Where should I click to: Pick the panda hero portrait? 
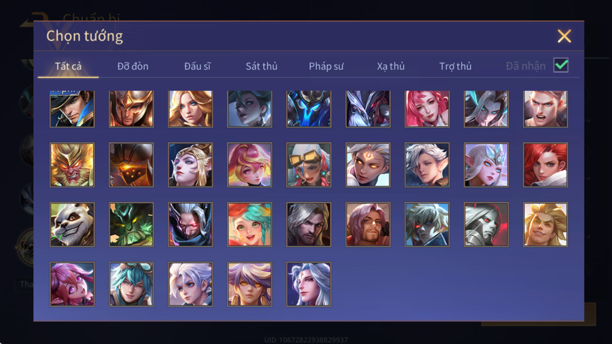click(72, 224)
